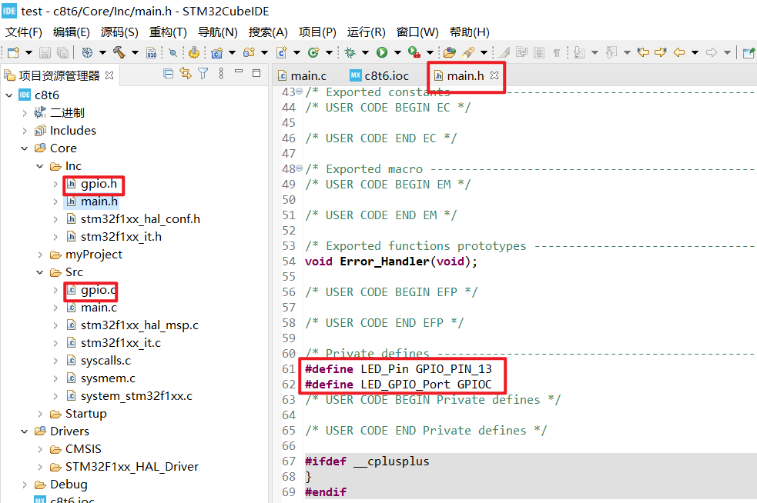Open the project explorer filter icon
This screenshot has width=757, height=503.
coord(203,73)
